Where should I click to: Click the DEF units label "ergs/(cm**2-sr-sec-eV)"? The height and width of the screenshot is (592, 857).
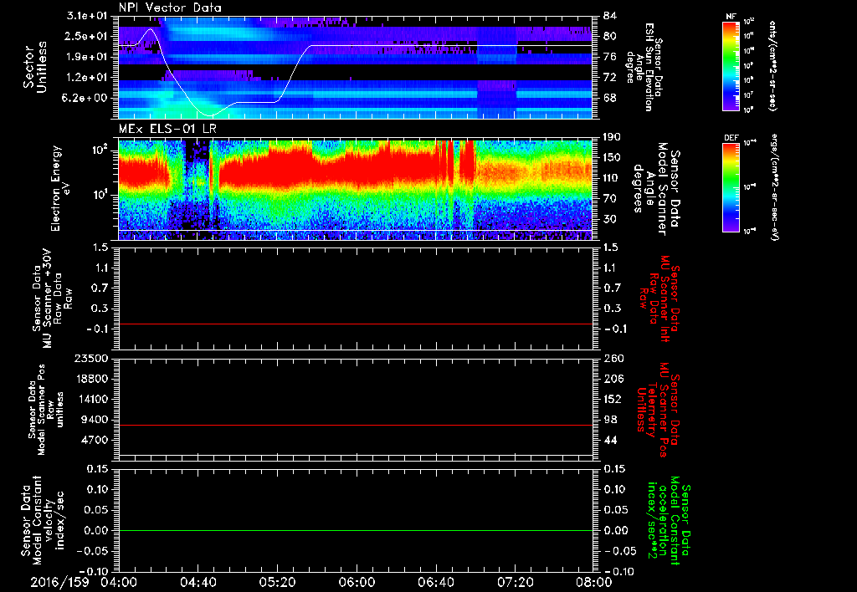pos(774,187)
